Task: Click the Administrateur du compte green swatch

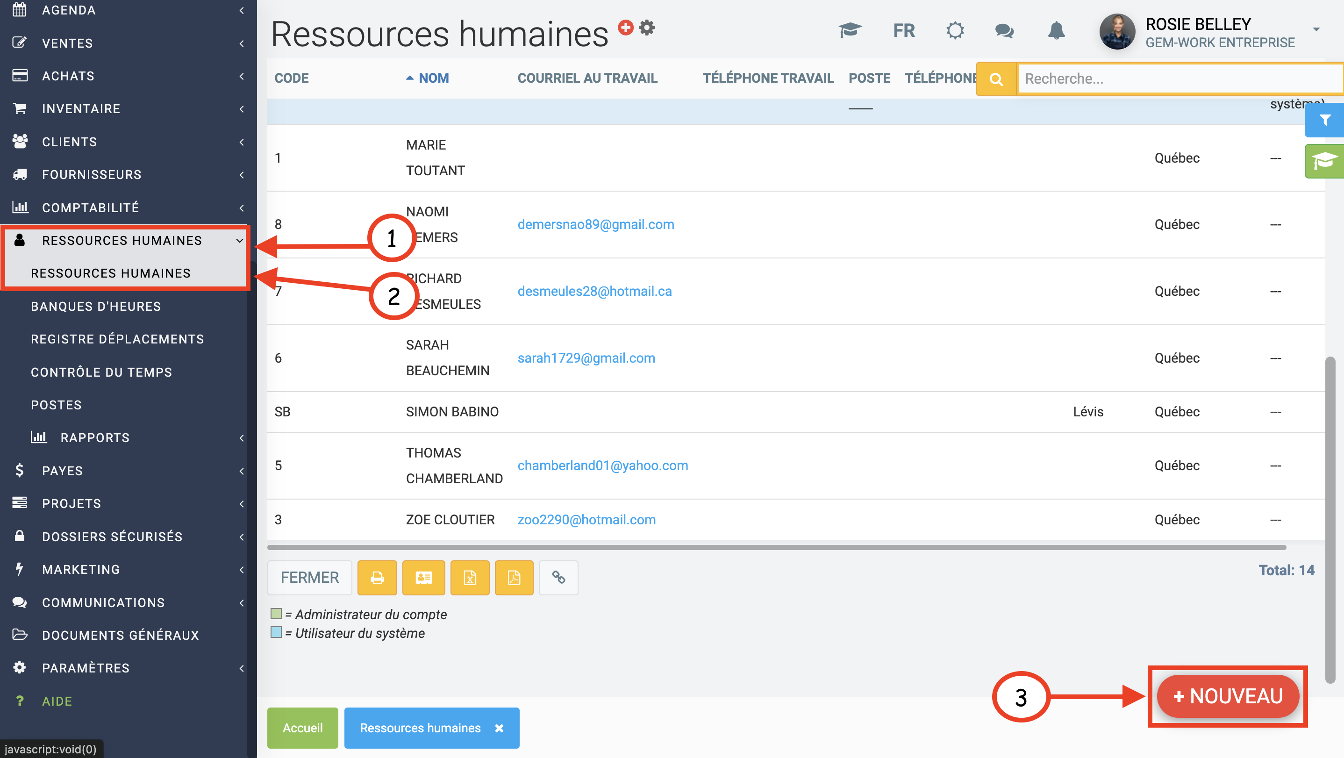Action: coord(276,614)
